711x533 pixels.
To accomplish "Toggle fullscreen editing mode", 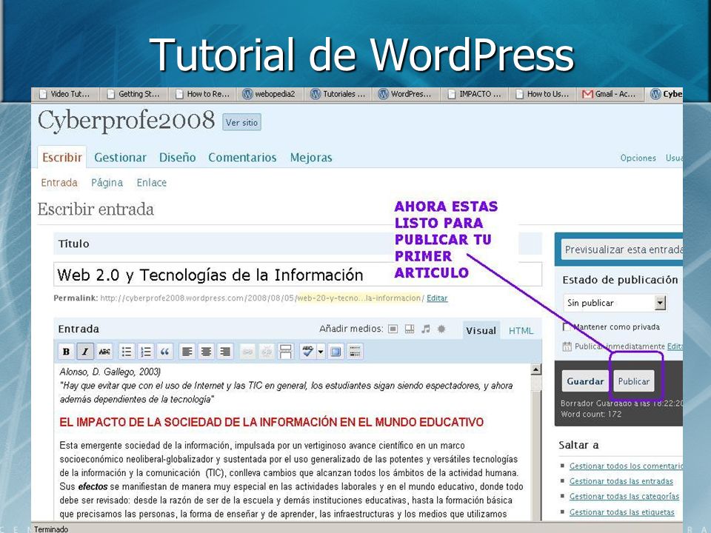I will 336,352.
